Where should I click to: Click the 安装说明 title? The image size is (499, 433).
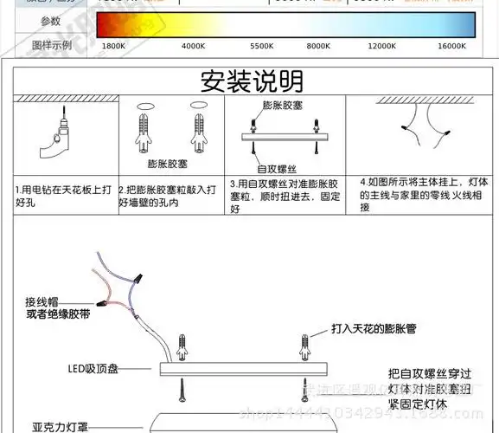click(252, 81)
